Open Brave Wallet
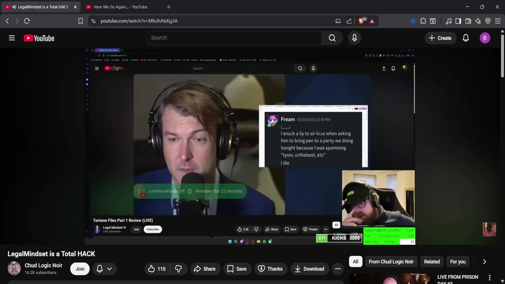 pos(468,21)
